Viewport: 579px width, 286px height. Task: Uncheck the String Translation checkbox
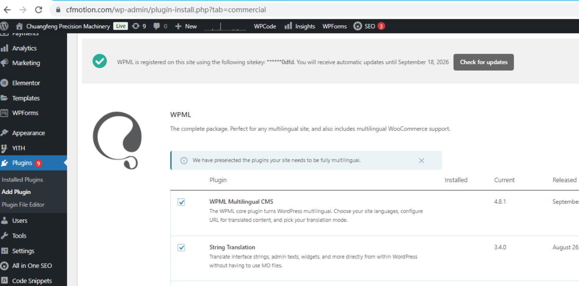(x=181, y=248)
